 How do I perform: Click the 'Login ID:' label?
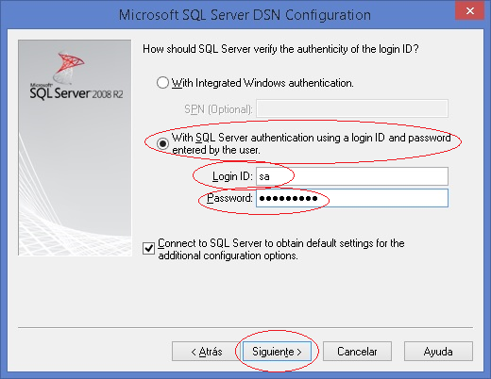(232, 176)
